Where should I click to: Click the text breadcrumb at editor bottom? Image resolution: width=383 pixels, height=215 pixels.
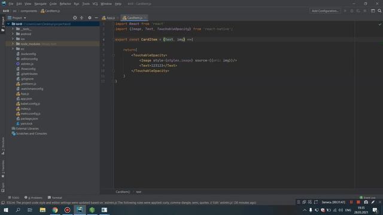point(138,192)
